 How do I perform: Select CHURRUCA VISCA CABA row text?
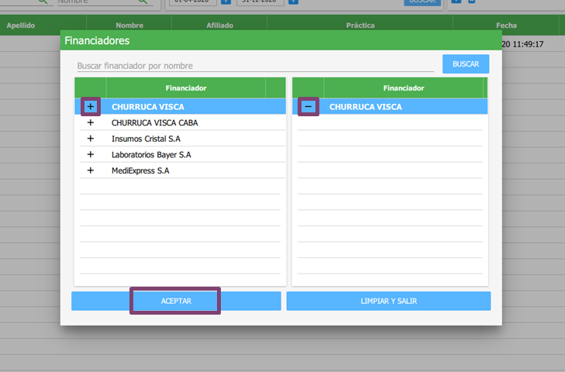tap(154, 122)
